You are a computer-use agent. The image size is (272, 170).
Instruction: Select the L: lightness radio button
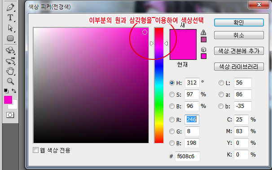[221, 83]
